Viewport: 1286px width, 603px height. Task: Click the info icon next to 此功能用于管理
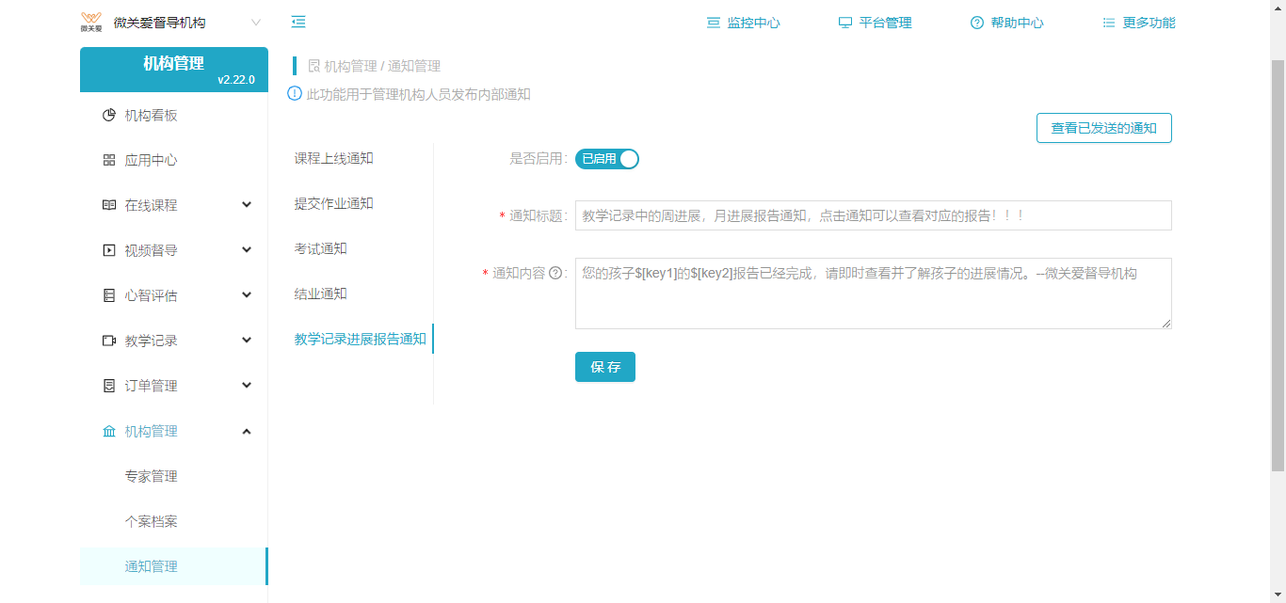(295, 94)
